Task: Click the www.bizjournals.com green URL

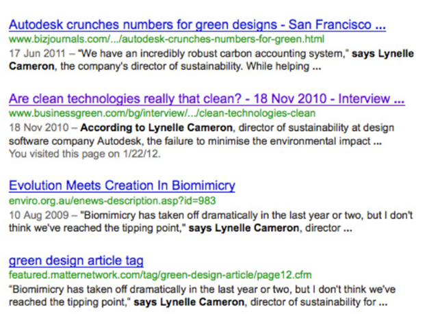Action: pyautogui.click(x=166, y=39)
